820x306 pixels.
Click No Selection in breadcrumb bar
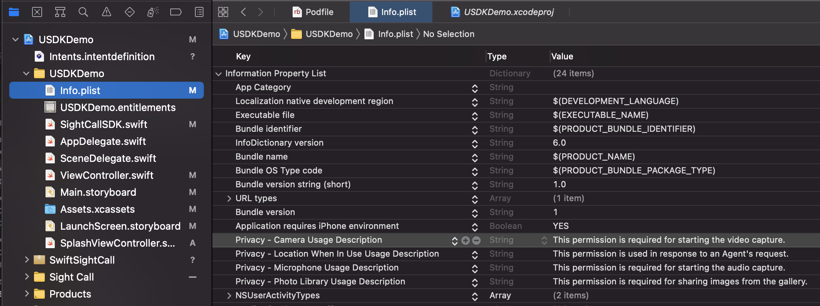click(449, 34)
